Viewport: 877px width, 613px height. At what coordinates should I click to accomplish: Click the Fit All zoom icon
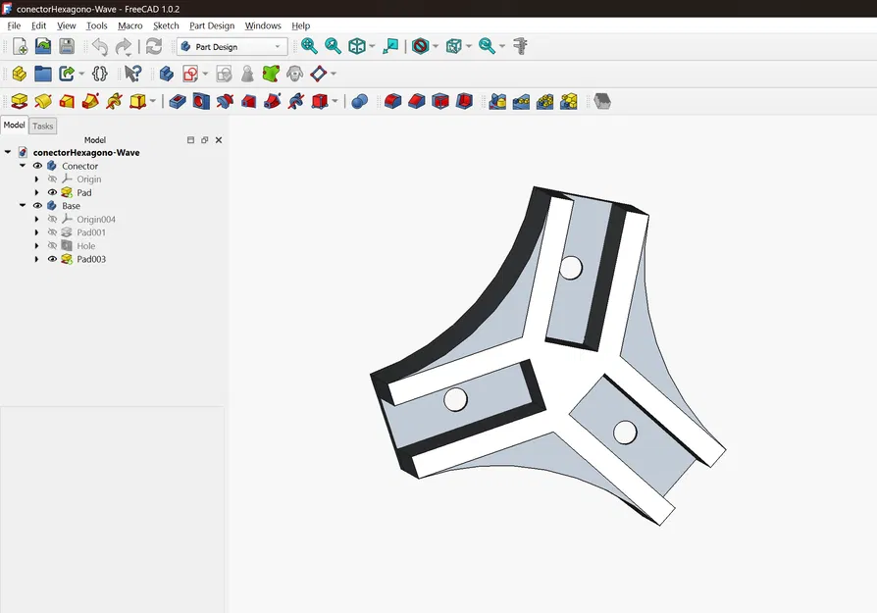(309, 45)
